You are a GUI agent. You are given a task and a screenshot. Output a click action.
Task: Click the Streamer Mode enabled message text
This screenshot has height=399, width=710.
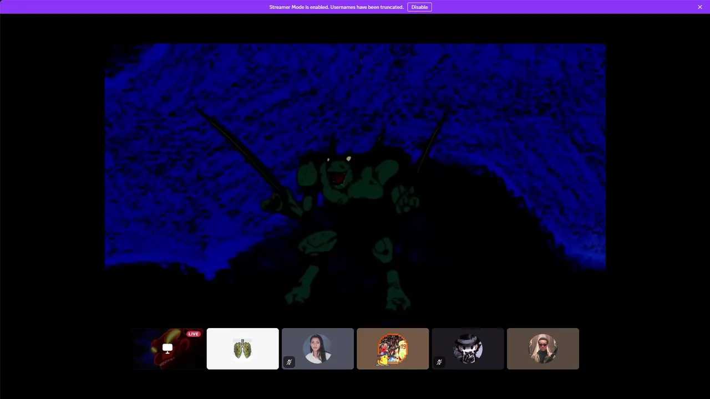(x=336, y=7)
